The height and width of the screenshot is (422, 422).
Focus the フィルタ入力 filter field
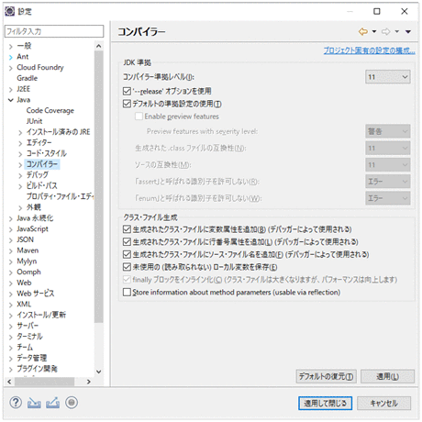(x=54, y=31)
